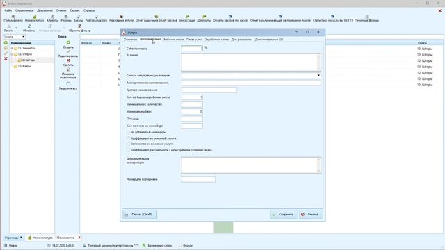This screenshot has height=250, width=445.
Task: Open the Пользователи toolbar icon
Action: pyautogui.click(x=13, y=17)
